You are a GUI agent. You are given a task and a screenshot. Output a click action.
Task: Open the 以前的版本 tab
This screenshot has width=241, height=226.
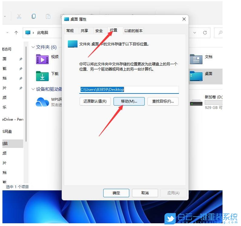[x=134, y=31]
